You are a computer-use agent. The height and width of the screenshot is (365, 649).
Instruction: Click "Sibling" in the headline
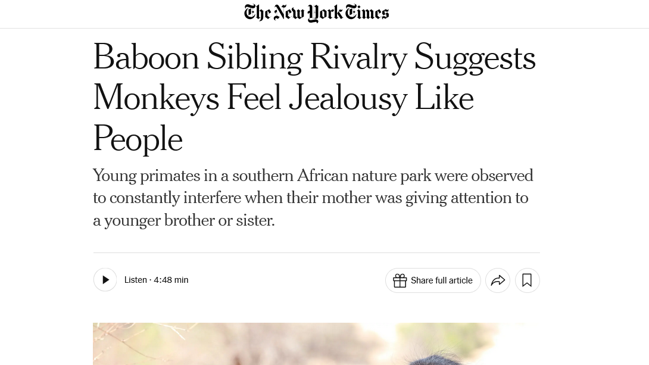[x=254, y=58]
